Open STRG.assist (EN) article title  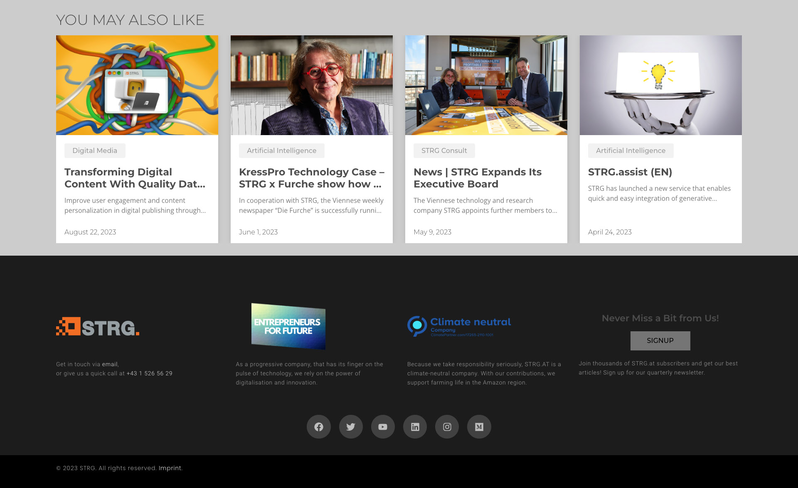pyautogui.click(x=630, y=172)
